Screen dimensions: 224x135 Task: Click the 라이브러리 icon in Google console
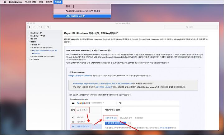73,122
